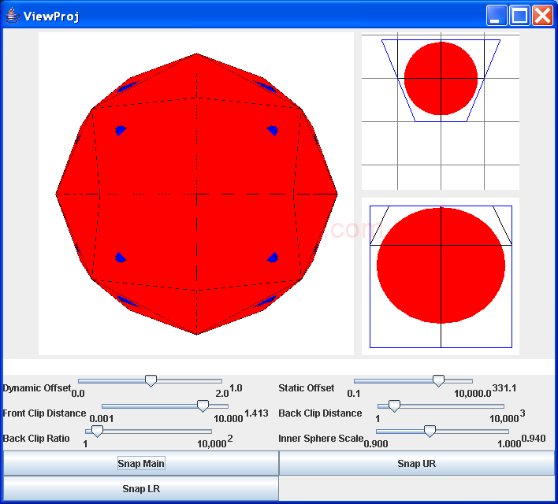
Task: Click the Back Clip Ratio label
Action: point(36,439)
